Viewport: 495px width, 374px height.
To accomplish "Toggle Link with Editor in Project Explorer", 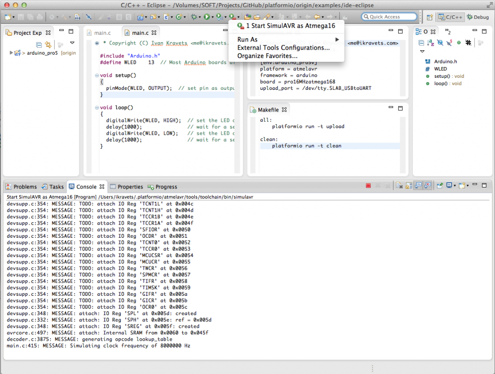I will (x=48, y=44).
